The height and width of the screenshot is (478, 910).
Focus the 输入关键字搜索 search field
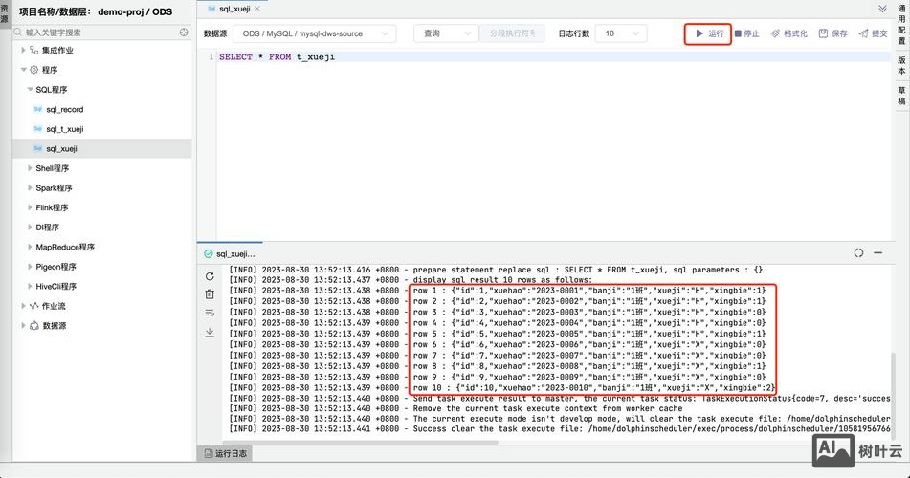98,33
